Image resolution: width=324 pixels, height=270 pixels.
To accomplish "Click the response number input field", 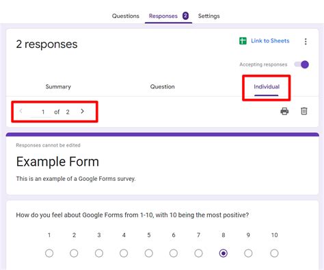I will point(42,112).
